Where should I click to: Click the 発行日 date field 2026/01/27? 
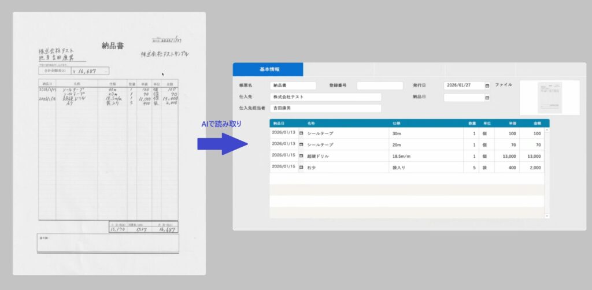[x=463, y=85]
